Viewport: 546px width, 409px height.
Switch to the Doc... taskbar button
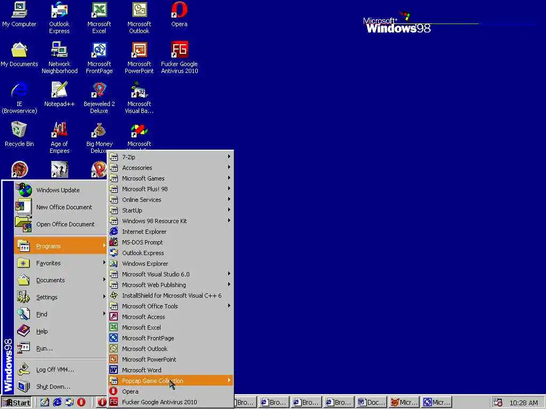click(371, 403)
